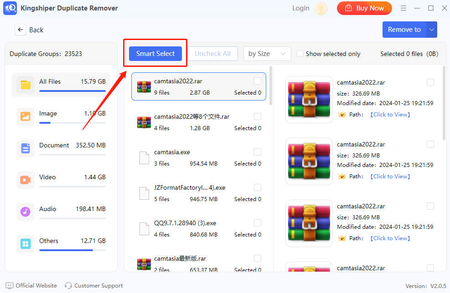Click the Remove to button

click(x=404, y=30)
